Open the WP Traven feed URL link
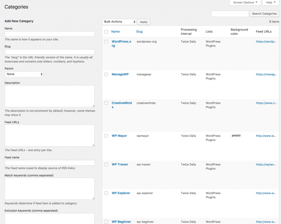This screenshot has width=281, height=224. coord(266,165)
